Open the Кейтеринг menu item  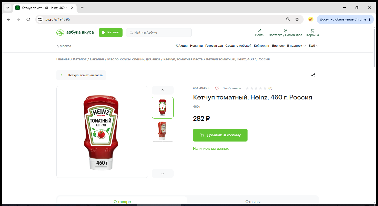point(262,46)
